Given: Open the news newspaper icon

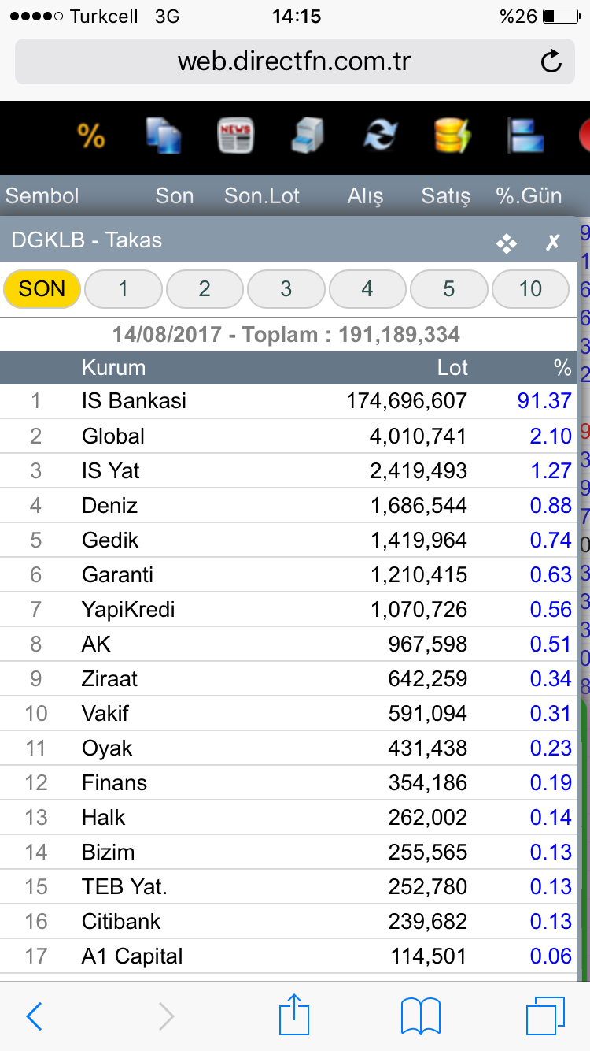Looking at the screenshot, I should (x=236, y=136).
